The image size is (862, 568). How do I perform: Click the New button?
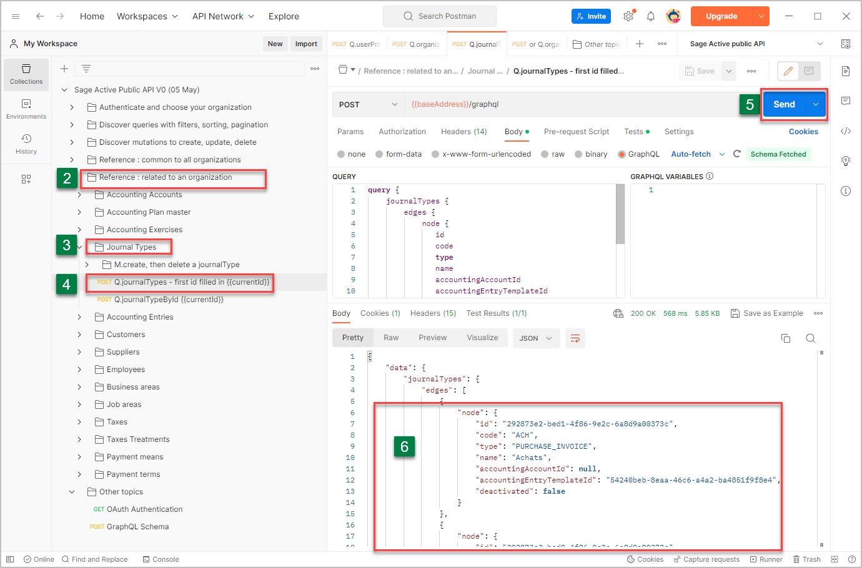[275, 44]
